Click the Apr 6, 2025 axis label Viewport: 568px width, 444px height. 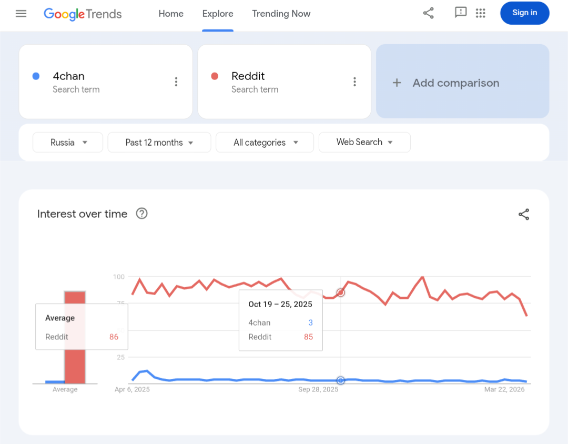(132, 389)
